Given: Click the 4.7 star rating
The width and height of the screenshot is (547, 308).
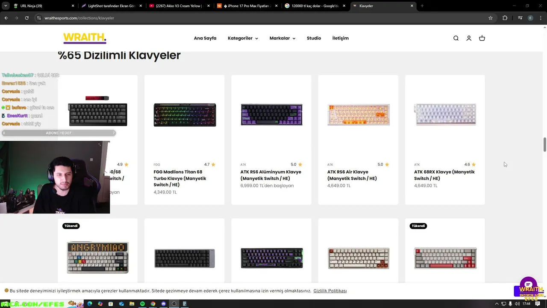Looking at the screenshot, I should (209, 164).
